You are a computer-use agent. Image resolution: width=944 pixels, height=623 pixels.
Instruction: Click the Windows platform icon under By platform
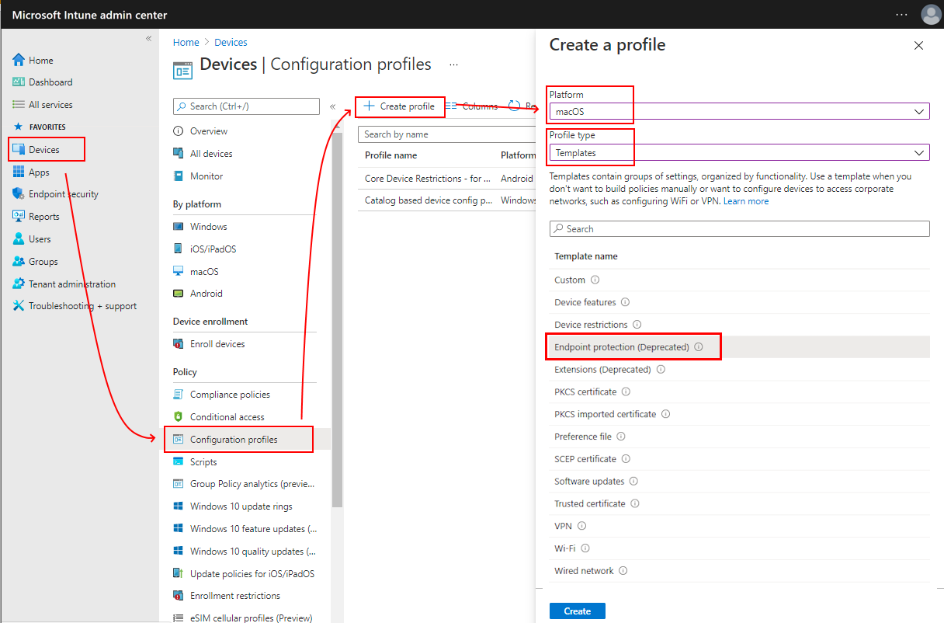point(179,227)
